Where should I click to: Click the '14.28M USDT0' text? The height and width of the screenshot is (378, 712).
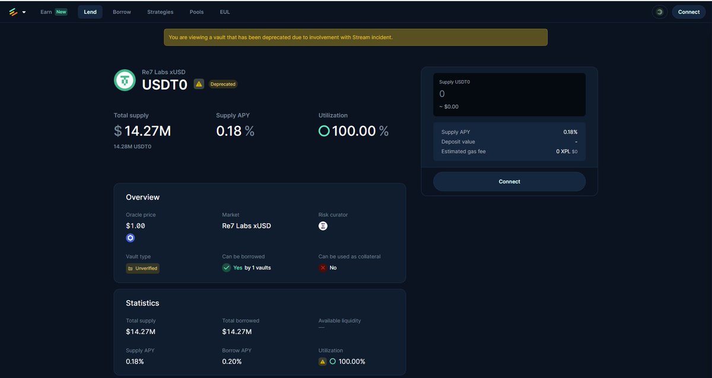point(132,147)
